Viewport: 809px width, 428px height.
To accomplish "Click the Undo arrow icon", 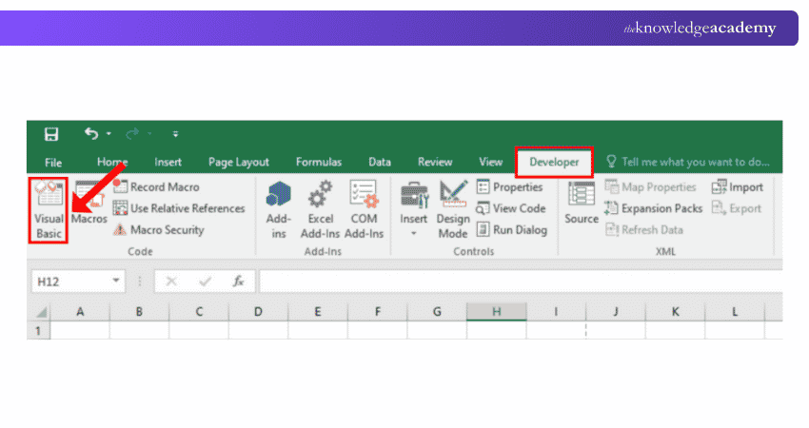I will click(x=91, y=133).
